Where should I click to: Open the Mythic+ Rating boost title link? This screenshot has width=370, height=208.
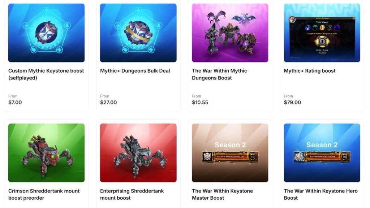click(x=310, y=71)
